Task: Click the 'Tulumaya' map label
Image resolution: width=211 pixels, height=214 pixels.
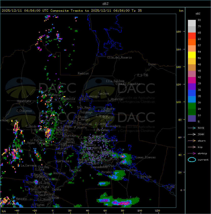Action: tap(86, 112)
